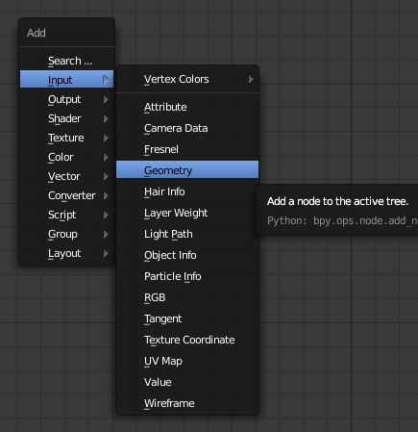418x432 pixels.
Task: Add a Tangent node
Action: (187, 318)
